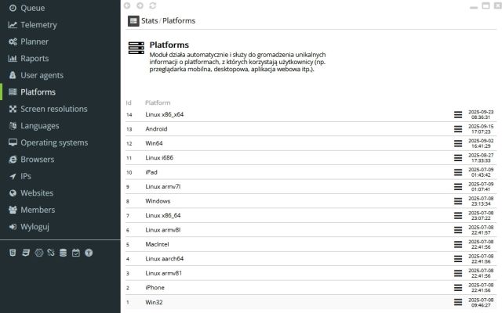Open the Browsers sidebar item

[x=38, y=160]
